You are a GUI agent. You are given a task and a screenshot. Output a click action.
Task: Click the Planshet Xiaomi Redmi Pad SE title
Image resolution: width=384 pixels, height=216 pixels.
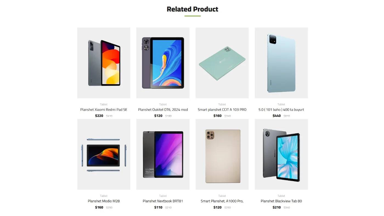coord(104,110)
